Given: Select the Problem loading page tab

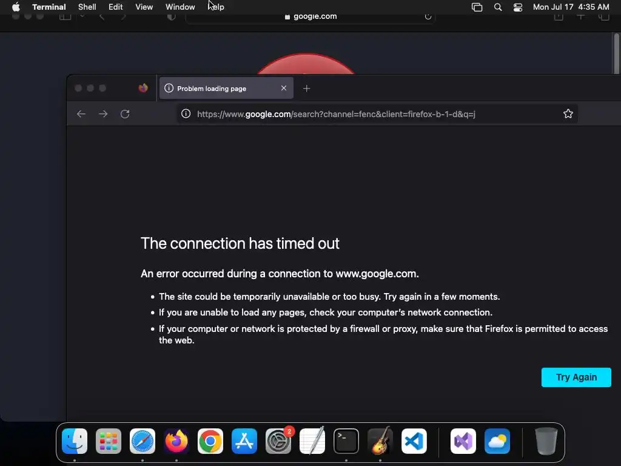Looking at the screenshot, I should 226,89.
